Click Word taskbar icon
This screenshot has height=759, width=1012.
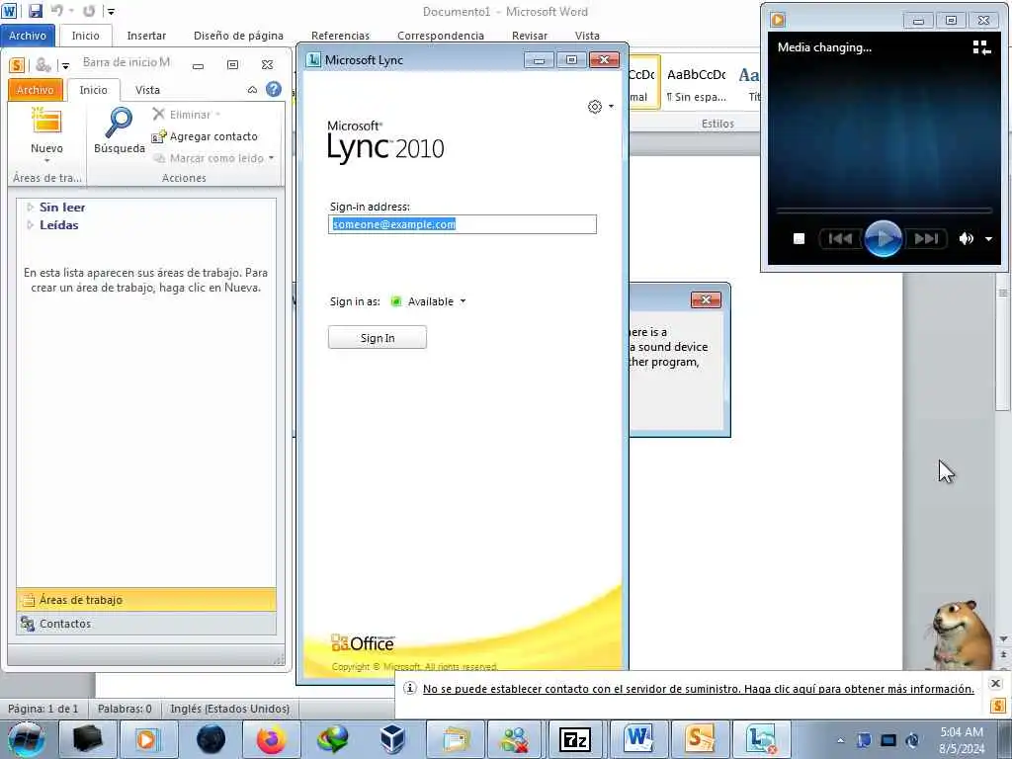point(637,739)
